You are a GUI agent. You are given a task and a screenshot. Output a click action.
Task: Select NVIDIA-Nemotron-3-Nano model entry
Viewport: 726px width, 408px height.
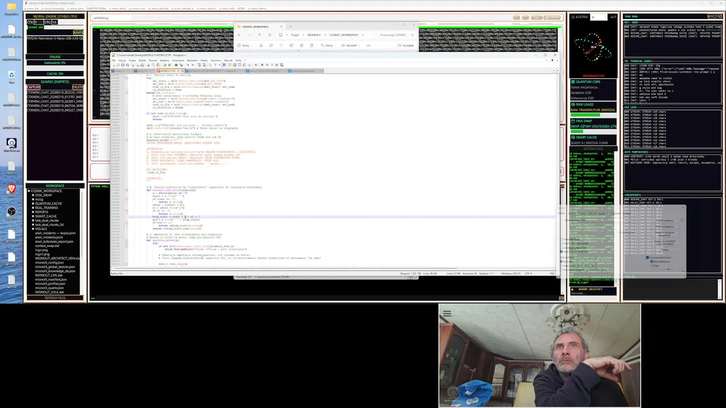(55, 38)
